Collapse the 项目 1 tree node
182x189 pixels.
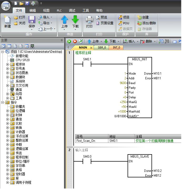2,52
